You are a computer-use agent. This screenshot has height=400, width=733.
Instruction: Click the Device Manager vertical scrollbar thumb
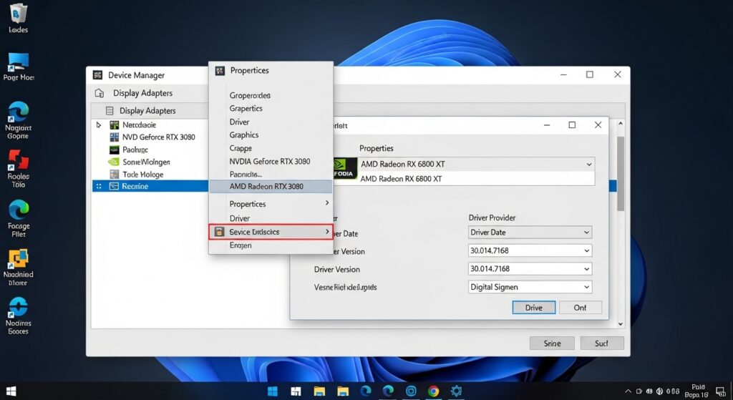click(621, 173)
